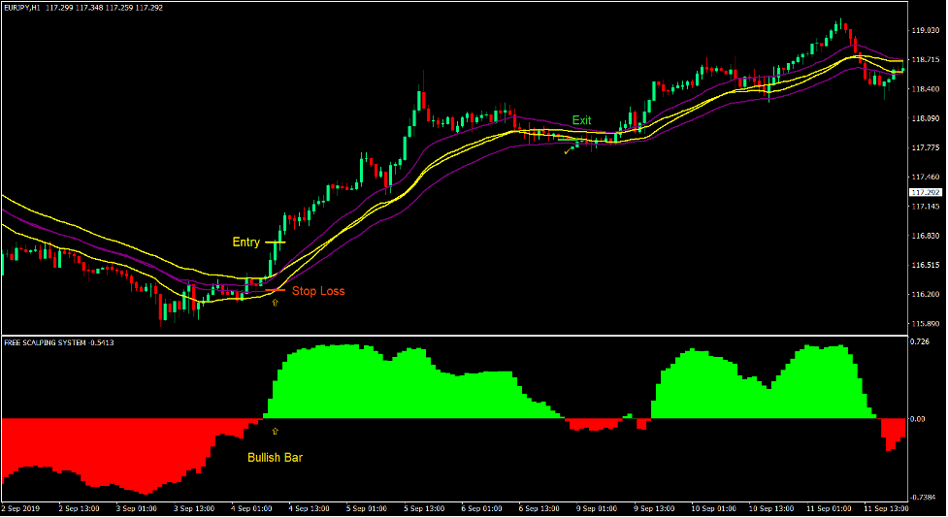The image size is (948, 517).
Task: Click the 0.726 value on indicator scale
Action: [x=919, y=341]
